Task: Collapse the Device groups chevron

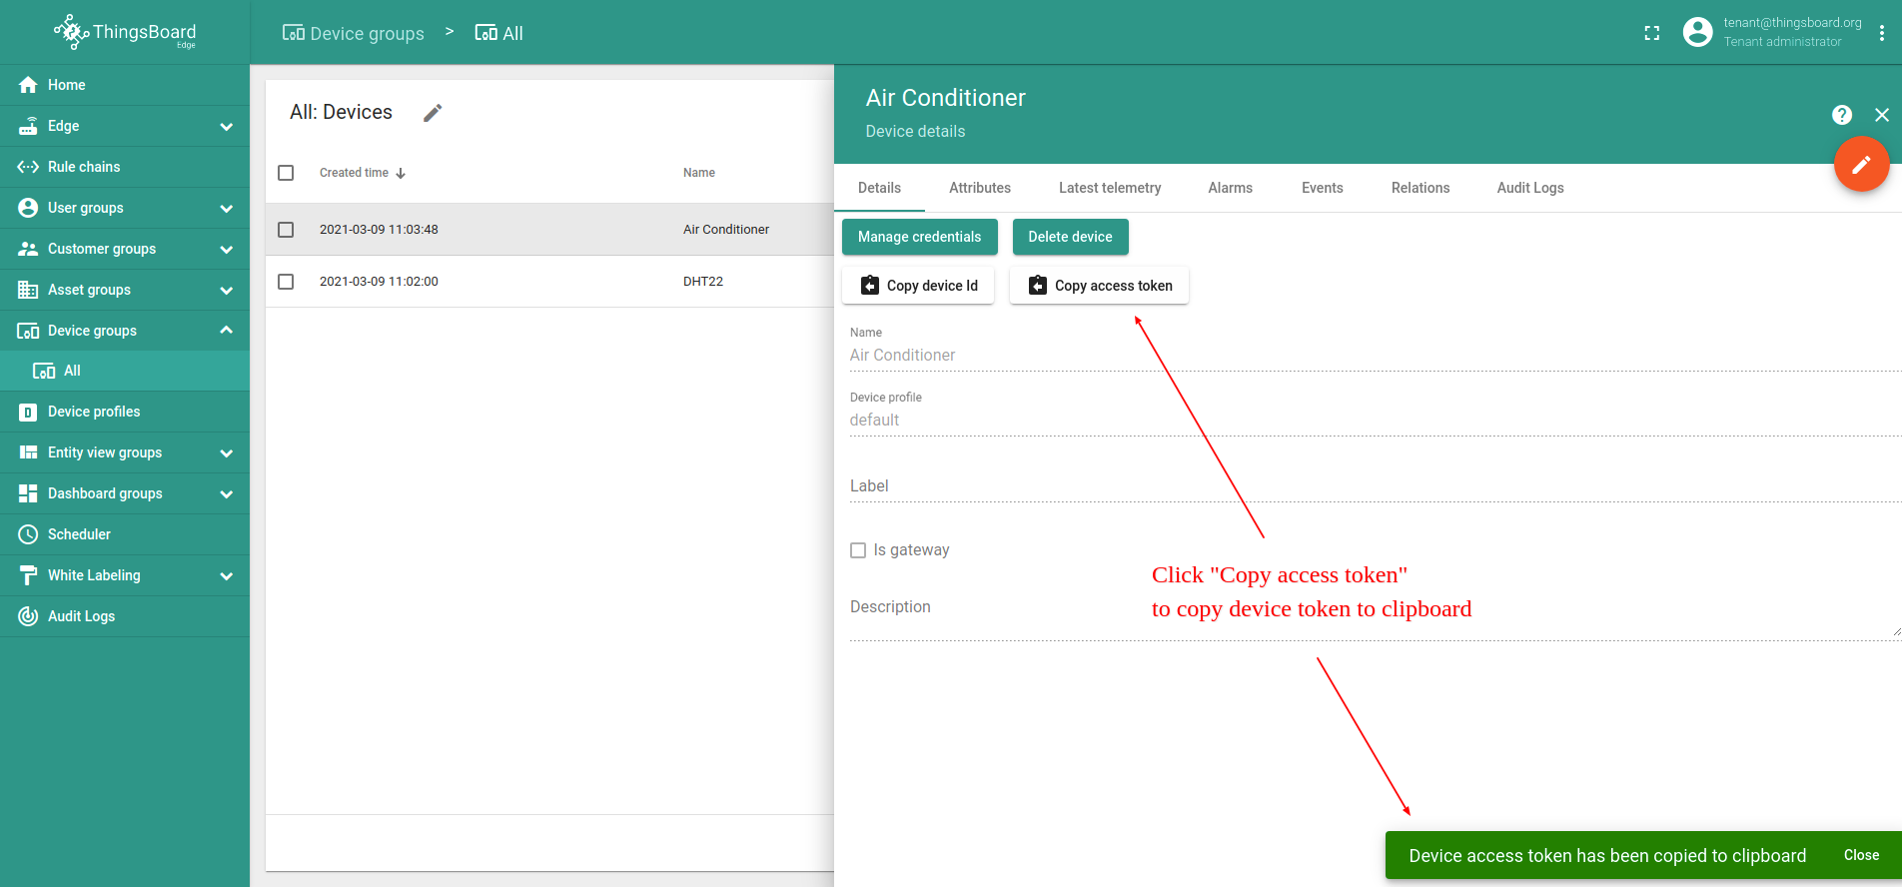Action: pos(227,330)
